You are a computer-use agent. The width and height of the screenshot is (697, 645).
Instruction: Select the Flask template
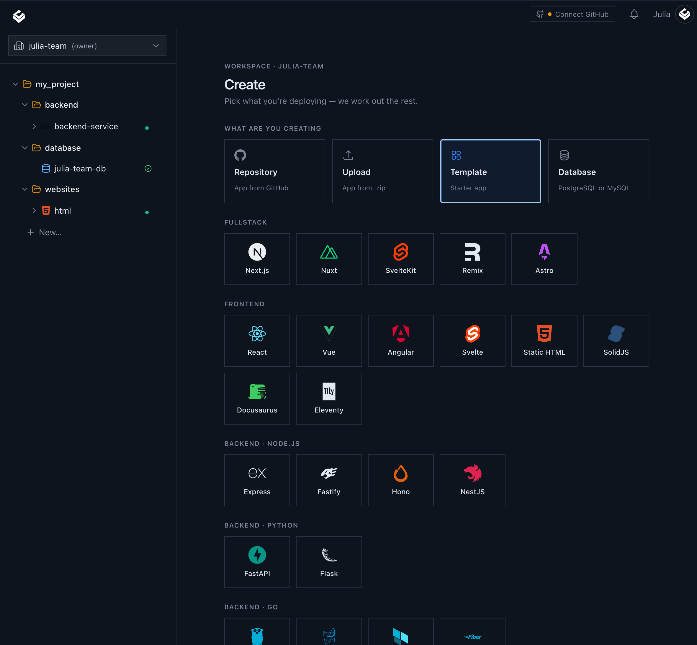(329, 562)
